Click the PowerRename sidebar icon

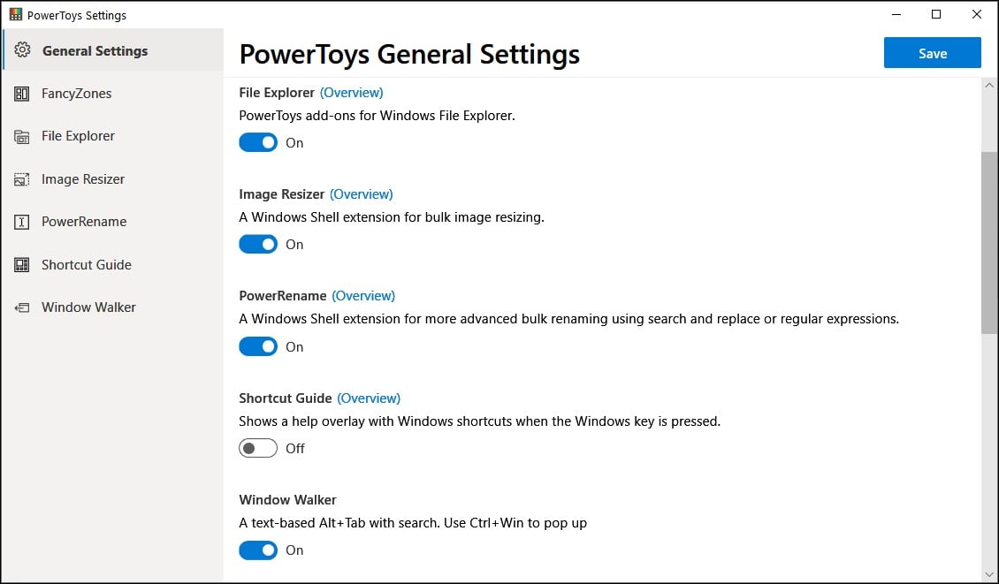(22, 222)
